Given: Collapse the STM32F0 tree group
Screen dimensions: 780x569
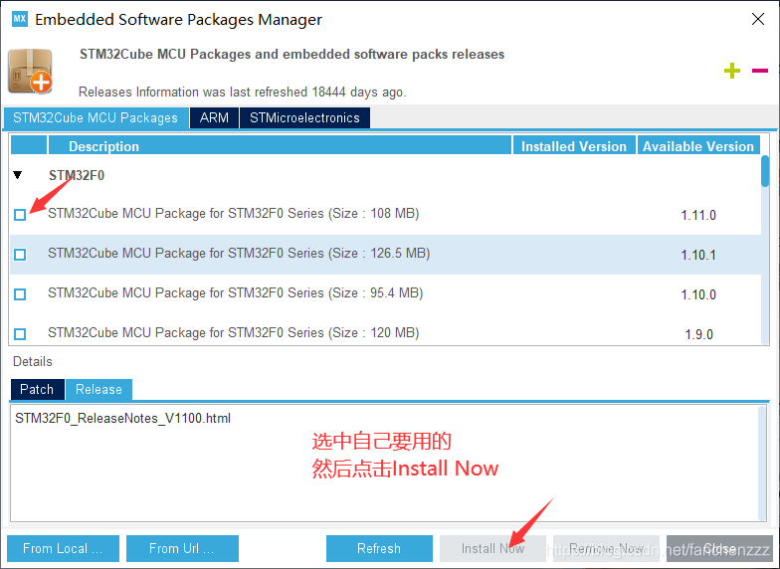Looking at the screenshot, I should 18,175.
